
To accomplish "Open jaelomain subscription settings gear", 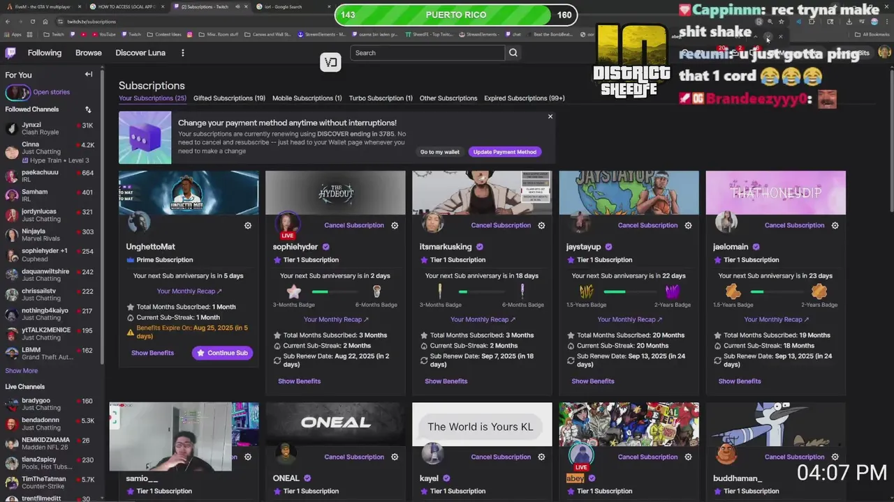I will (x=835, y=225).
